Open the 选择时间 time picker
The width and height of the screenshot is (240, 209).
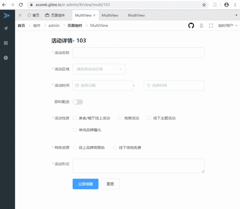(x=174, y=85)
